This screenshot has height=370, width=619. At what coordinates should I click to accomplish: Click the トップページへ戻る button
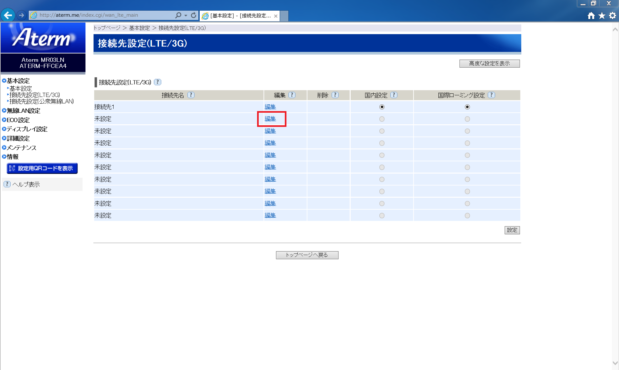(307, 255)
